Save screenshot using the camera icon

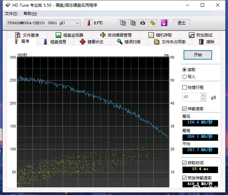[x=142, y=23]
